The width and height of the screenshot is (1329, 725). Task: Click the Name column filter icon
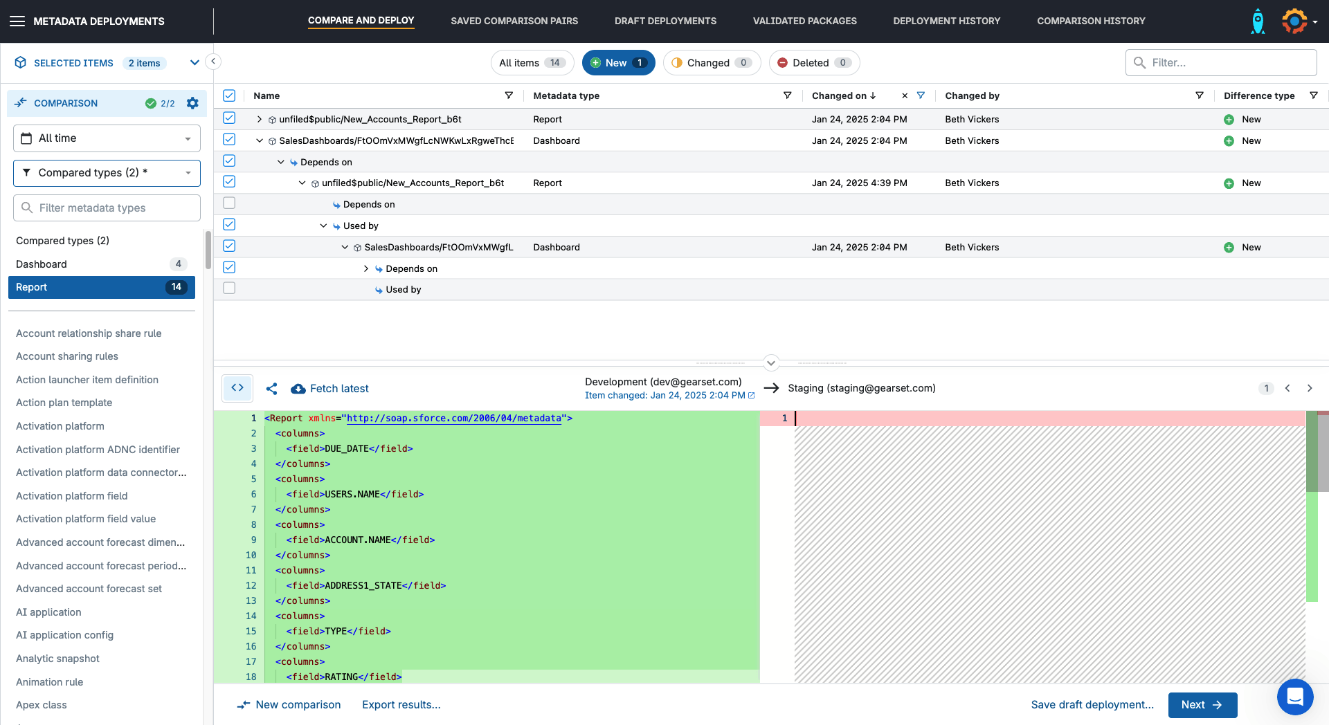pos(509,95)
